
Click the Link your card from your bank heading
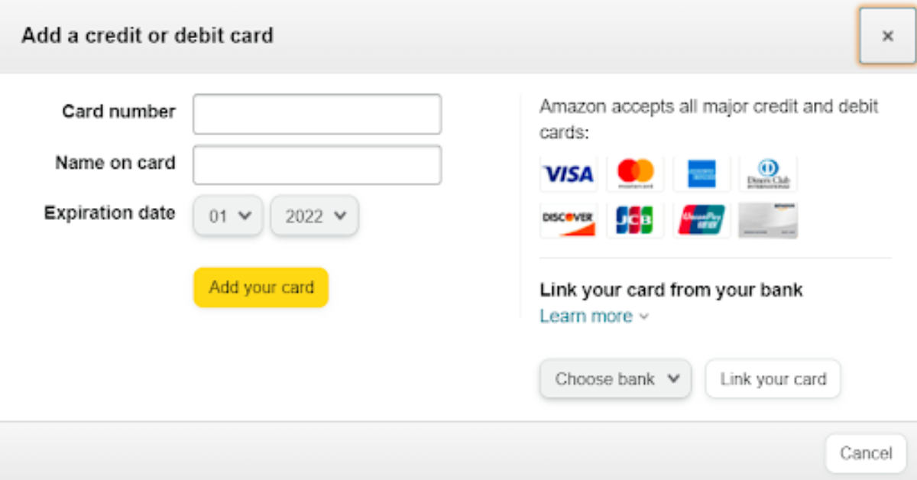tap(671, 290)
